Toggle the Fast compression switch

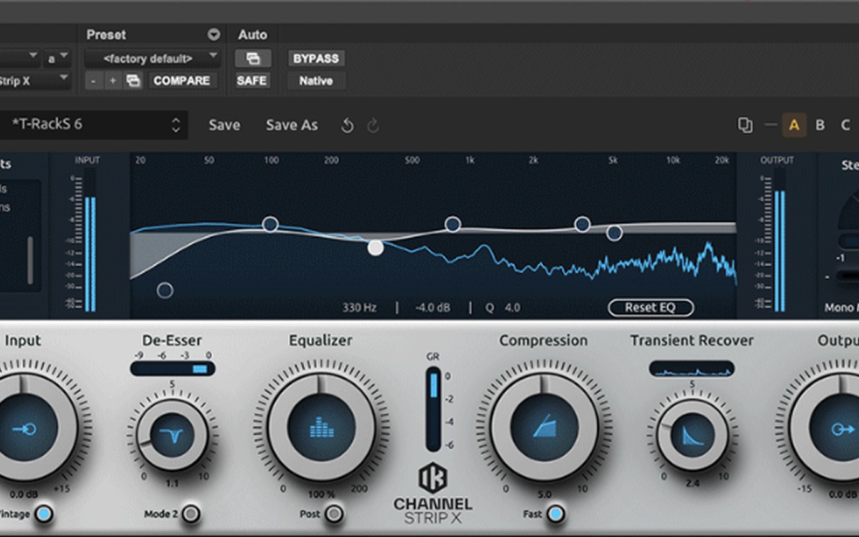click(555, 514)
